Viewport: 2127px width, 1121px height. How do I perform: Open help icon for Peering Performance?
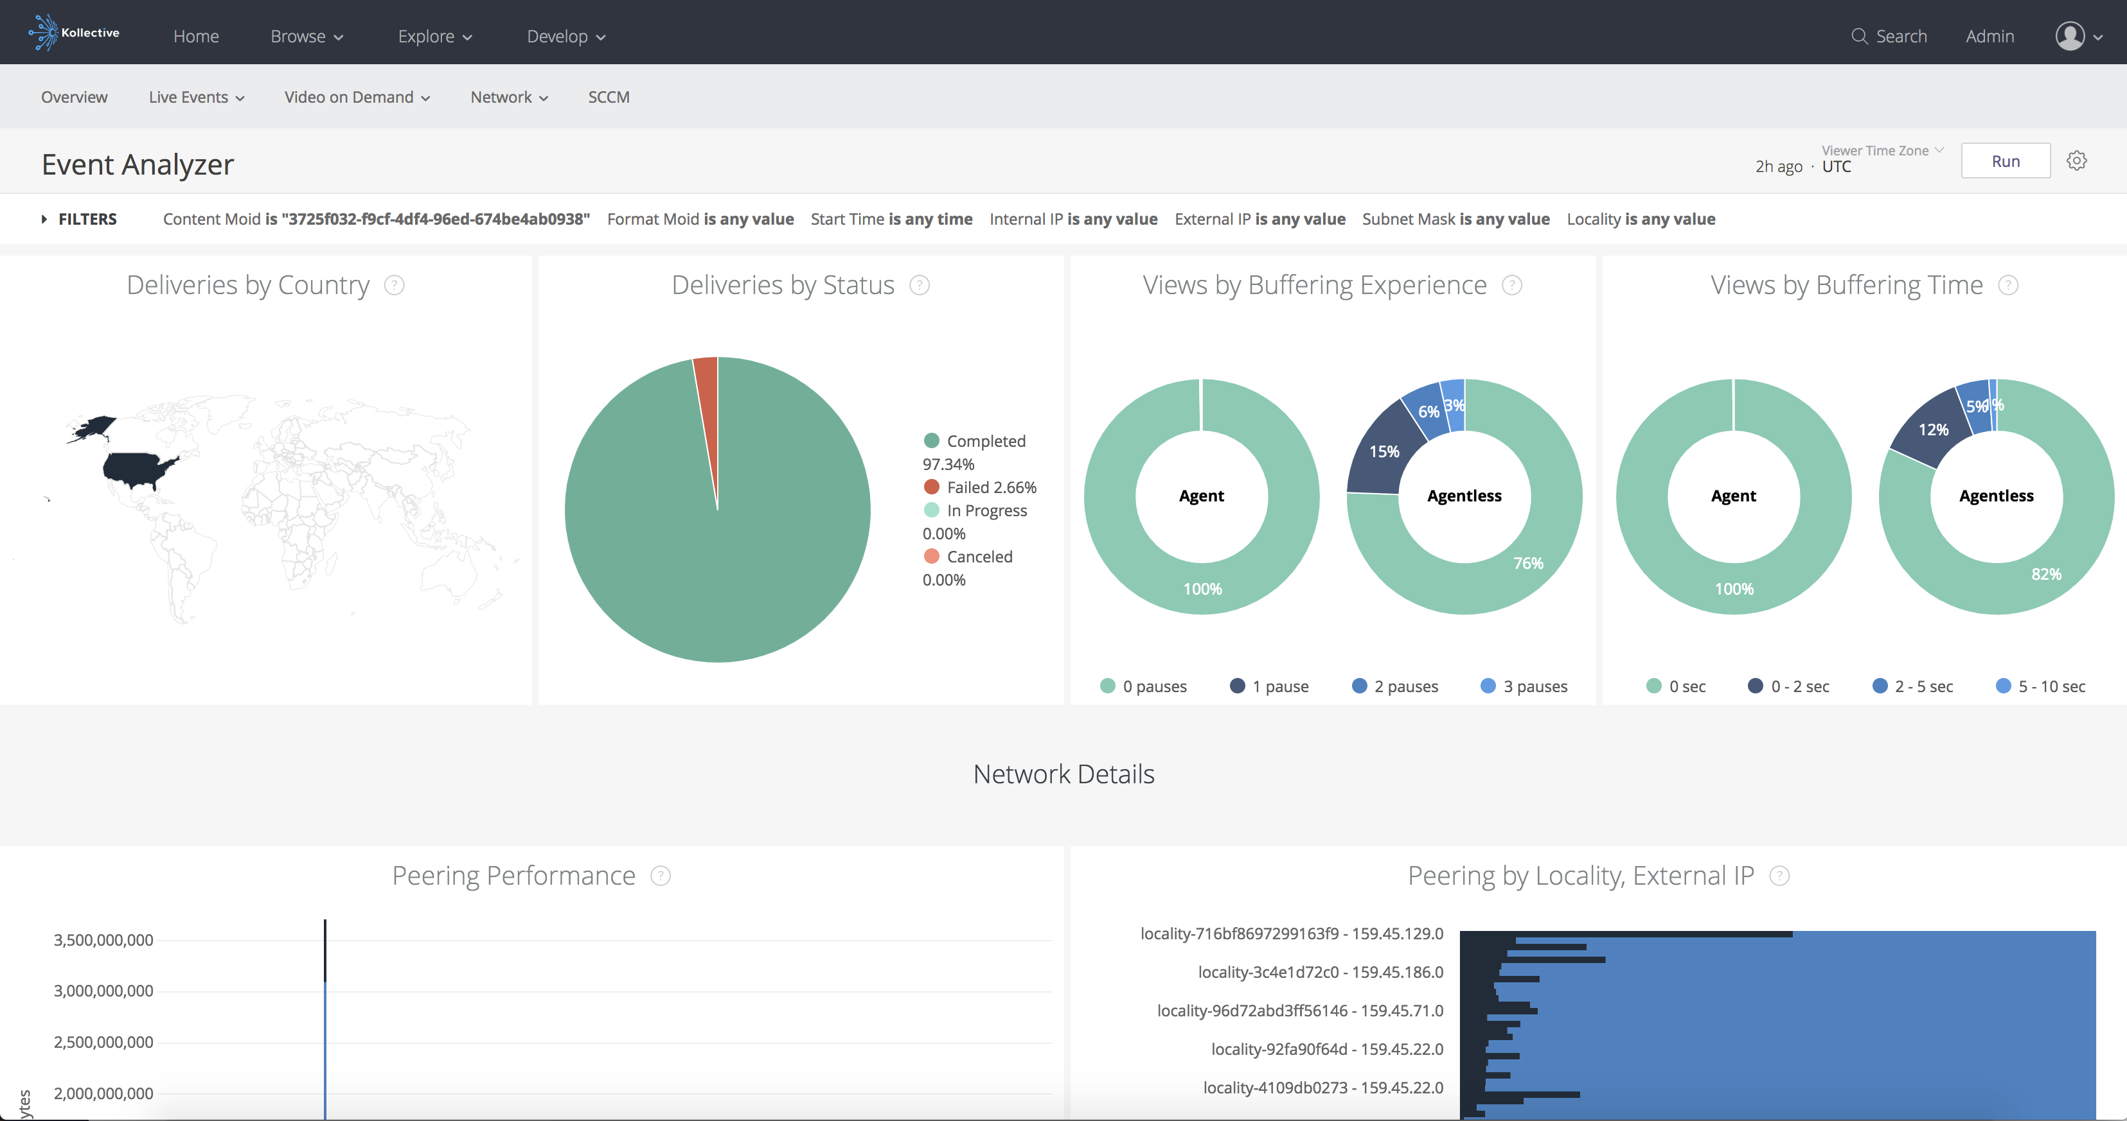tap(661, 876)
